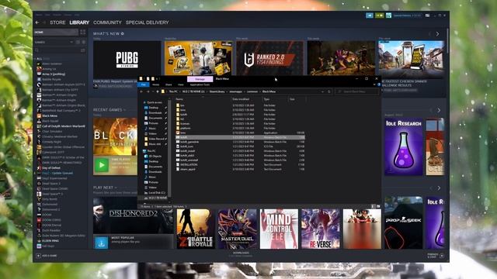The width and height of the screenshot is (497, 279).
Task: Sort files by Date modified column
Action: [x=241, y=99]
